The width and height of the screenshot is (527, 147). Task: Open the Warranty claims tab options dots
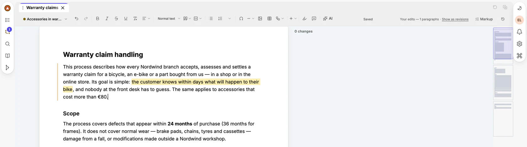coord(23,8)
